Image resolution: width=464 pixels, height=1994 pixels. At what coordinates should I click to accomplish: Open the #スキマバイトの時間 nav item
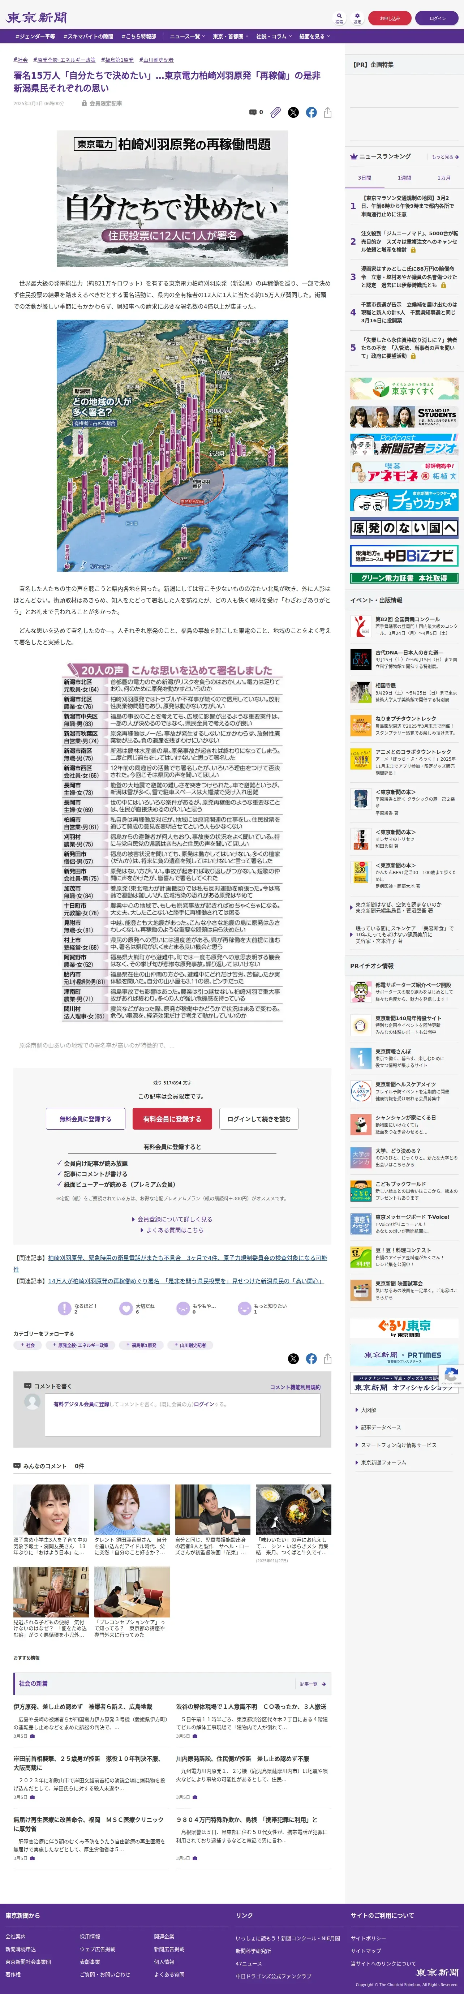point(88,36)
